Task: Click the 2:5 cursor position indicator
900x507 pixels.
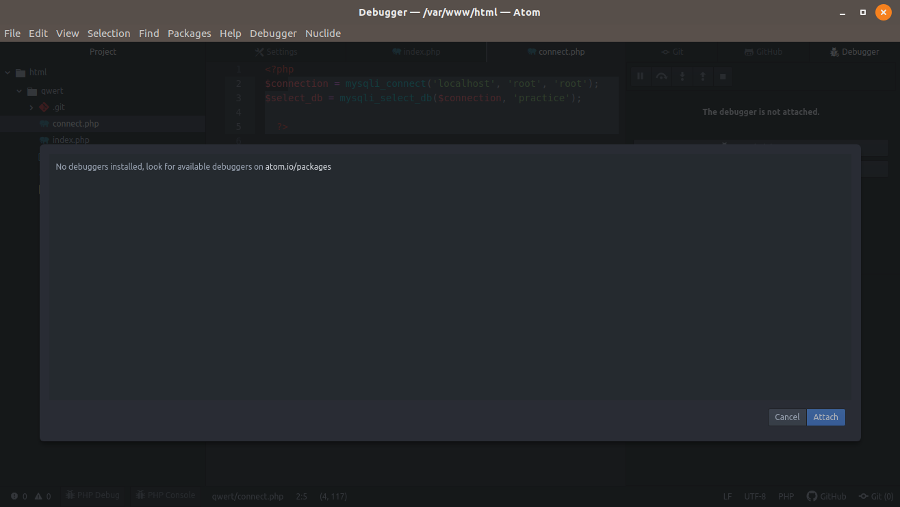Action: (x=302, y=496)
